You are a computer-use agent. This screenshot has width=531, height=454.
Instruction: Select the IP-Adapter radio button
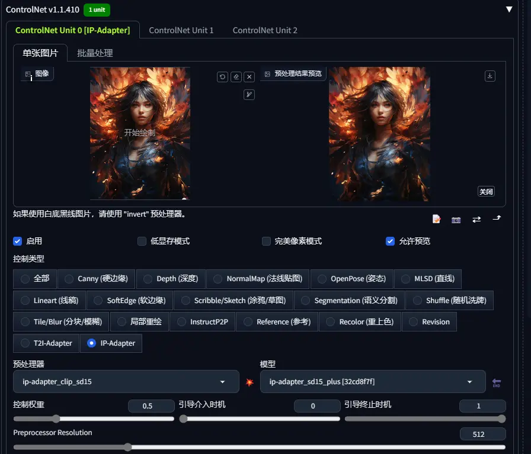click(x=91, y=343)
